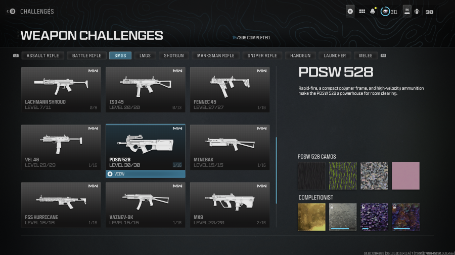Open the grid menu icon
The image size is (455, 255).
pyautogui.click(x=362, y=12)
